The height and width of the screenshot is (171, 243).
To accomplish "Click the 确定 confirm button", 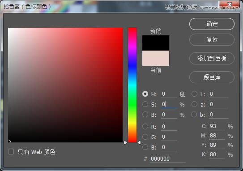I will [212, 24].
